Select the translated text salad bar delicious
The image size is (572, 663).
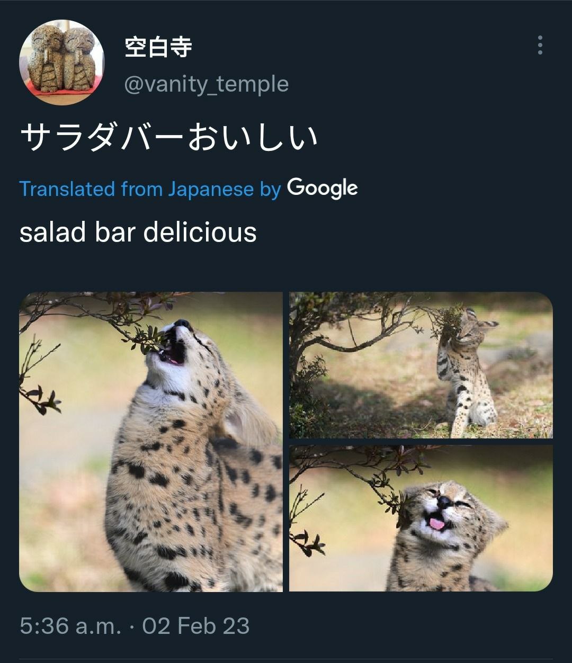click(x=138, y=232)
